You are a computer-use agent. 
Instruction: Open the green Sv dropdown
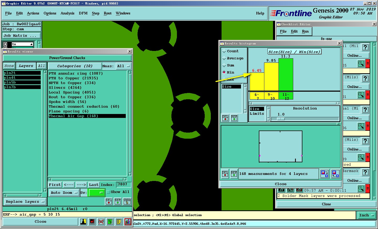click(x=97, y=193)
